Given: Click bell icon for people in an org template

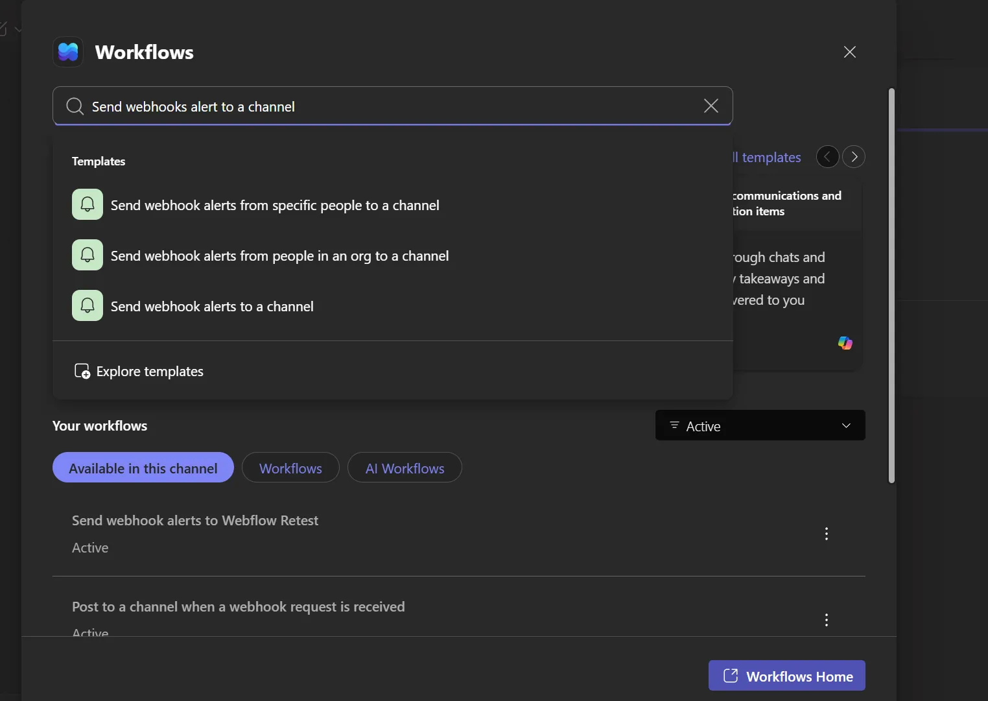Looking at the screenshot, I should click(88, 255).
